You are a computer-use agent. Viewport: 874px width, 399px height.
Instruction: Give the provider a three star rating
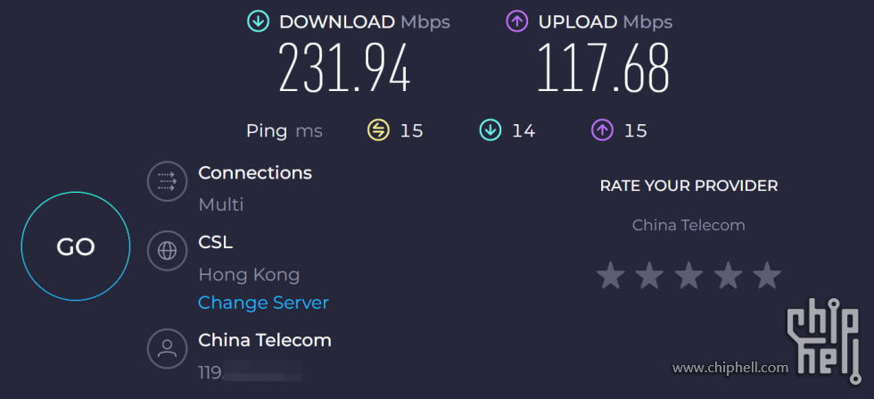[688, 276]
